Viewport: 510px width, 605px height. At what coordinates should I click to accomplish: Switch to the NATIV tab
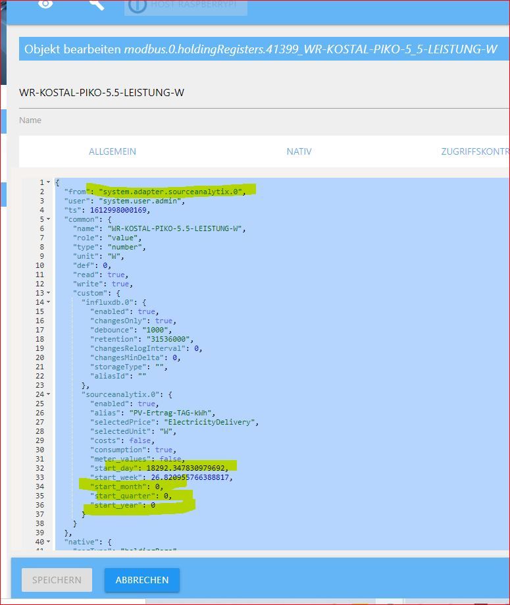coord(299,151)
